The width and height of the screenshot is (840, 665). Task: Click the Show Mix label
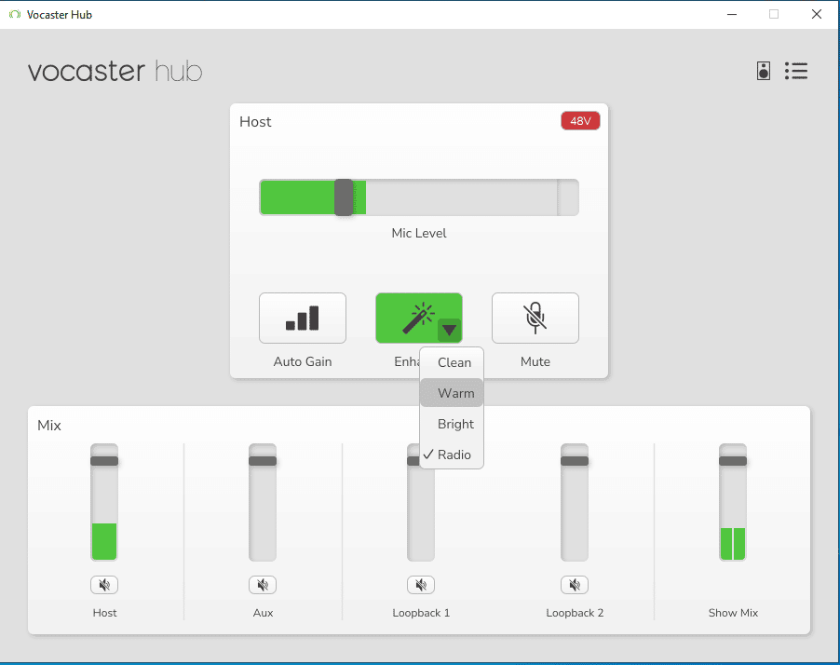(733, 613)
